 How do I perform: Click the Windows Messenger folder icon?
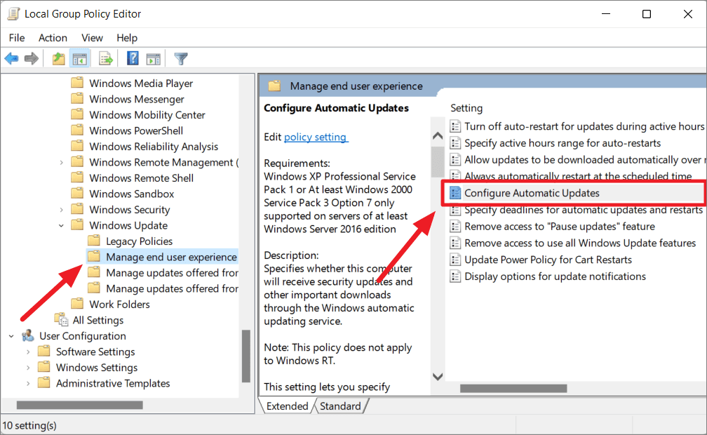click(78, 98)
